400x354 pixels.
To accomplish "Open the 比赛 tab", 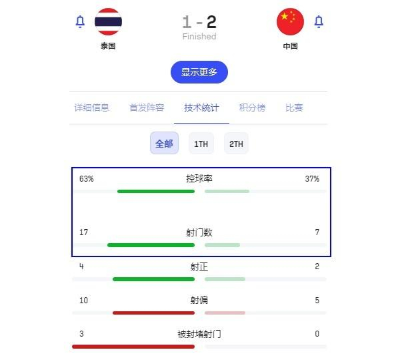I will click(294, 108).
